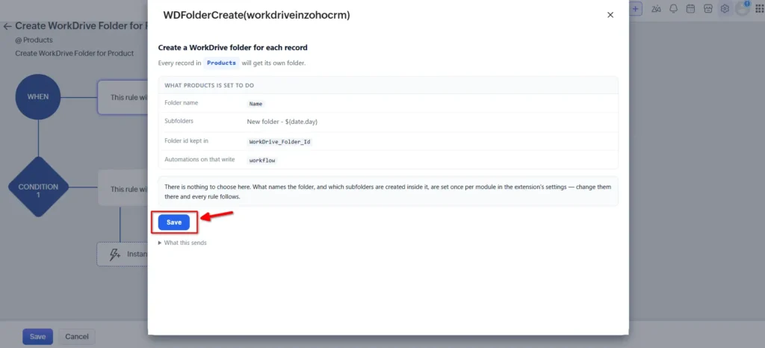
Task: Click the Products module chip
Action: [221, 63]
